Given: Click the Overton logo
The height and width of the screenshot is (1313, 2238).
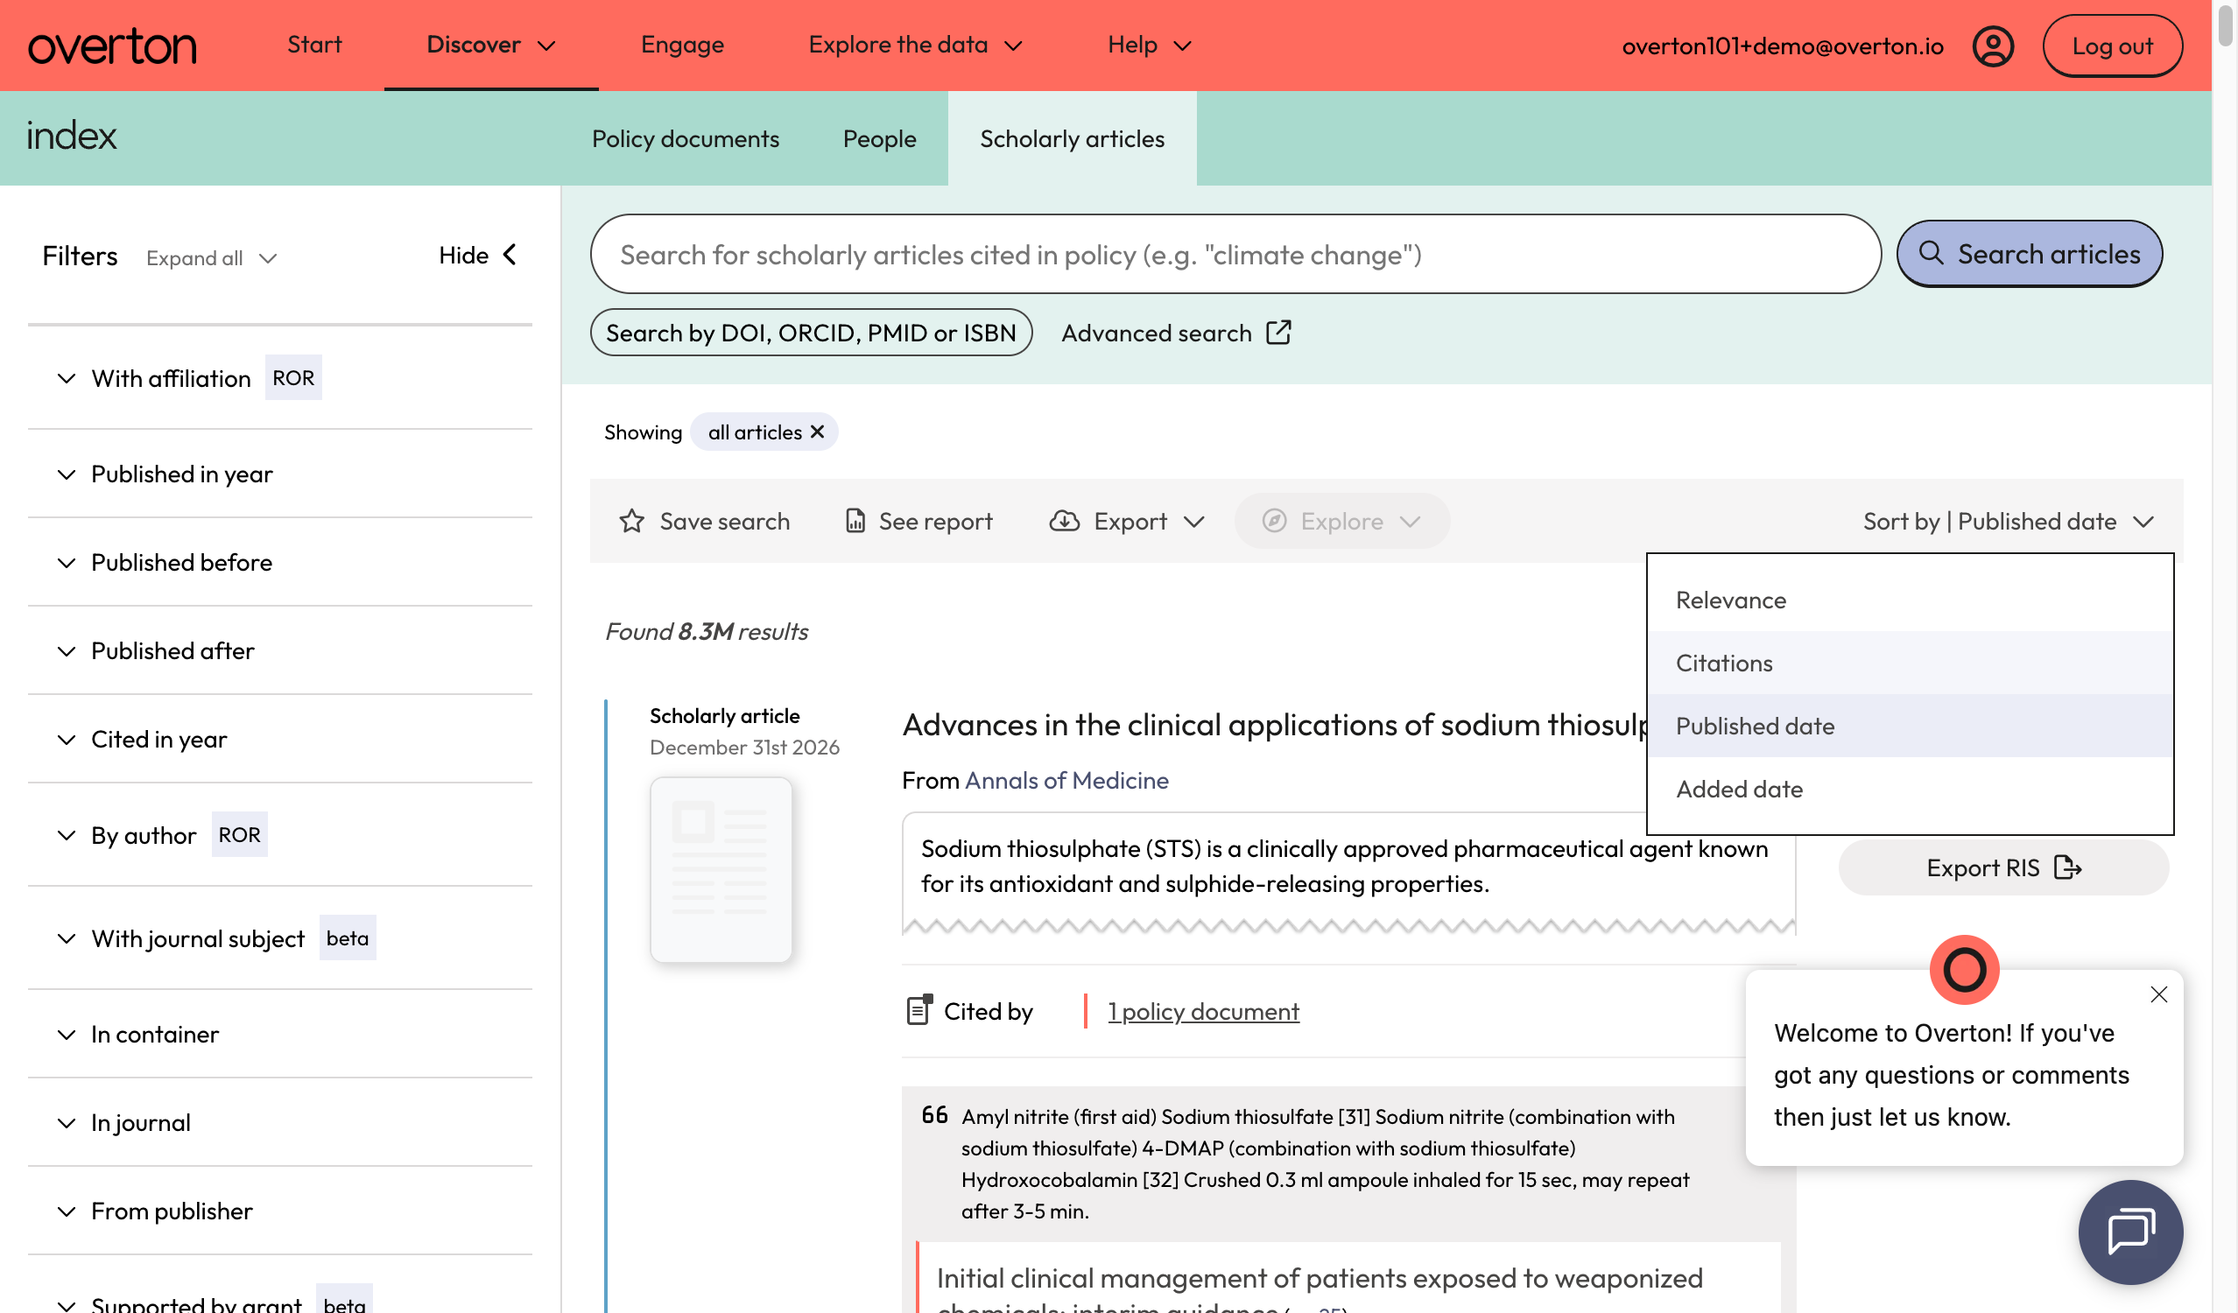Looking at the screenshot, I should click(x=112, y=46).
